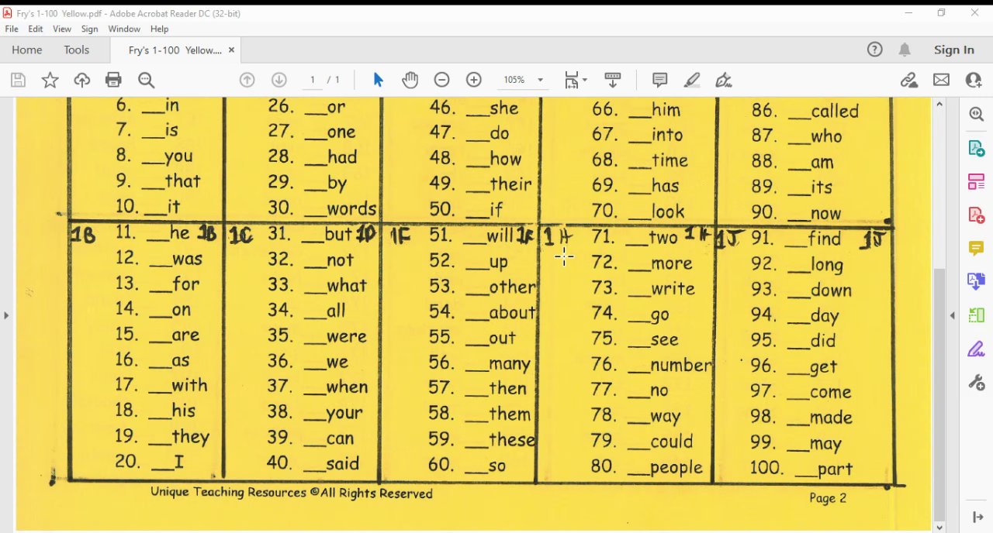Click the upload to cloud icon
This screenshot has height=533, width=993.
(81, 80)
